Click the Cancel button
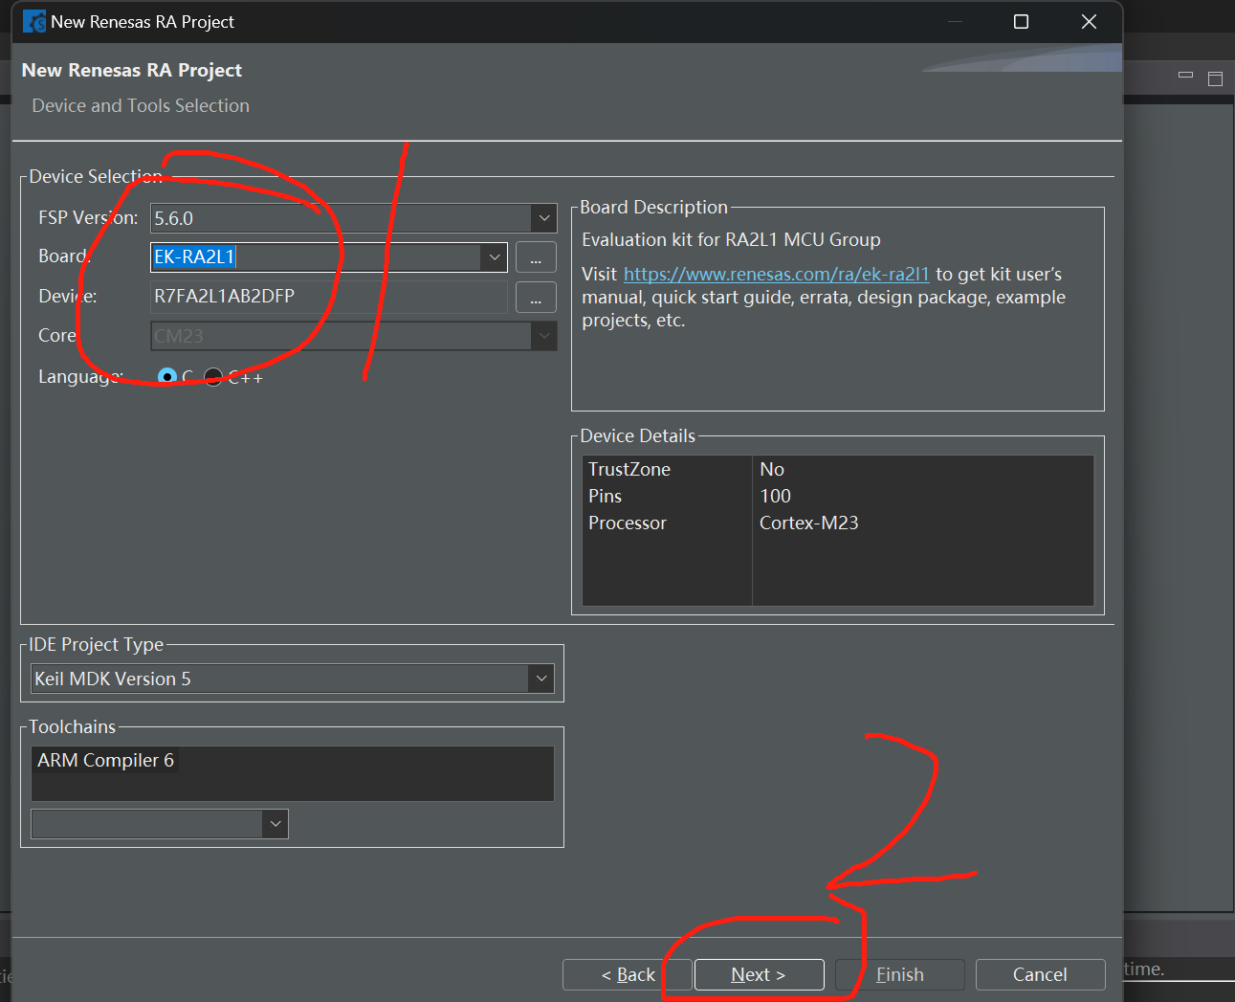Screen dimensions: 1235x1002 pos(1040,974)
